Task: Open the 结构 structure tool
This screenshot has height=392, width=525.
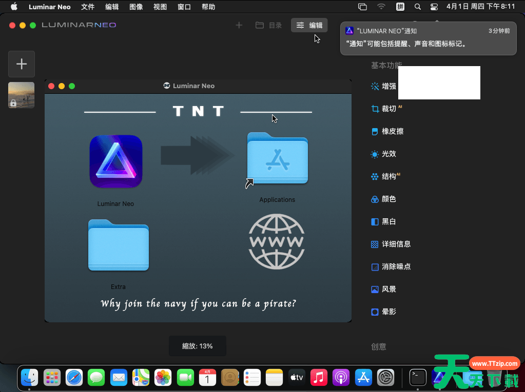Action: 386,176
